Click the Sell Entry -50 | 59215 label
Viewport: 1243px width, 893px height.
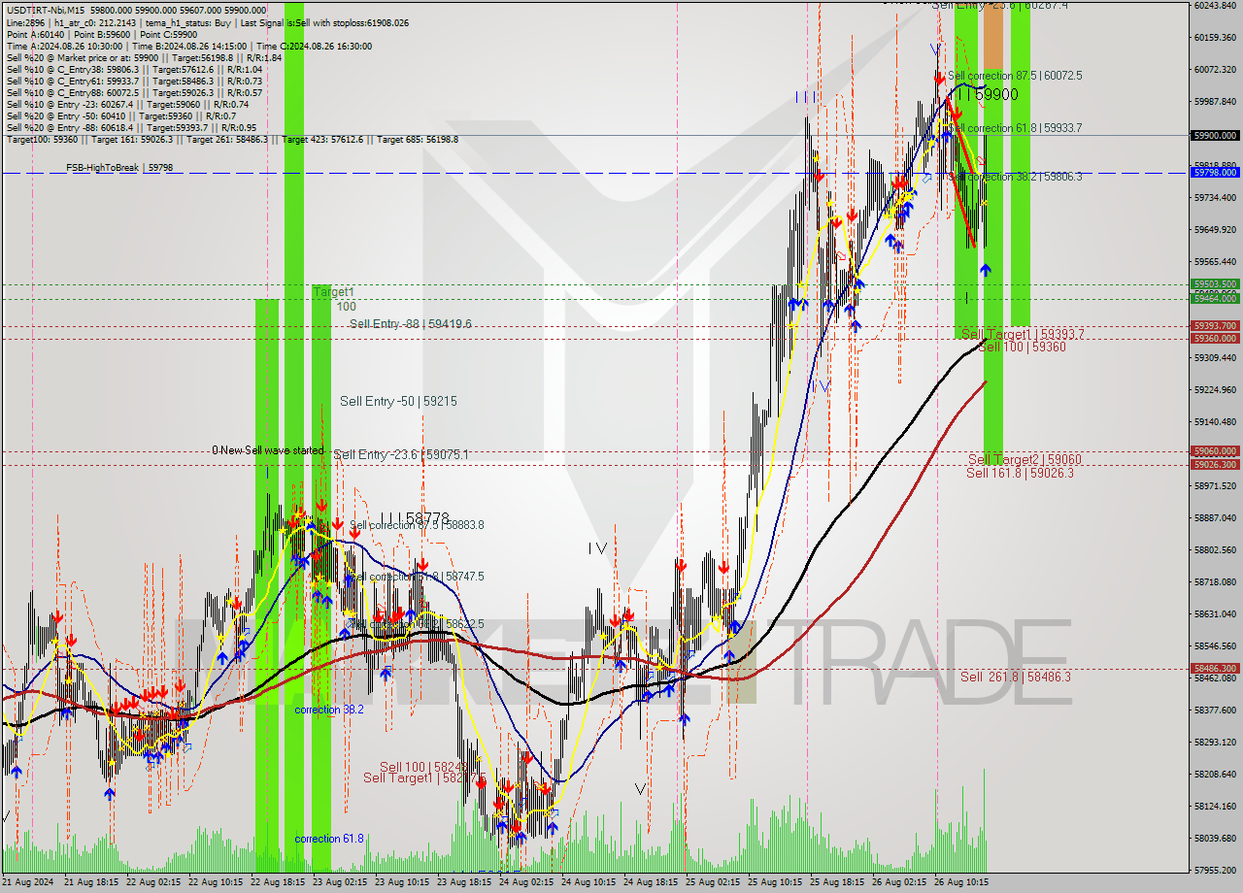(x=398, y=401)
